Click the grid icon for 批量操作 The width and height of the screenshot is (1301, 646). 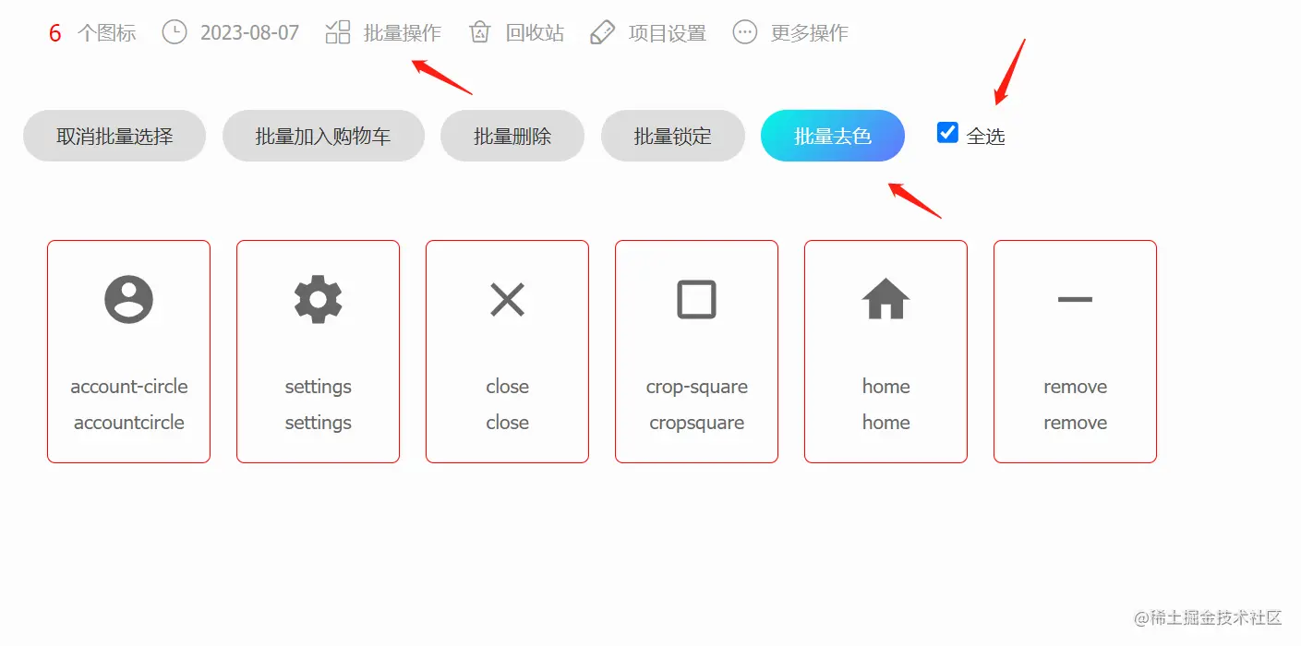[338, 32]
